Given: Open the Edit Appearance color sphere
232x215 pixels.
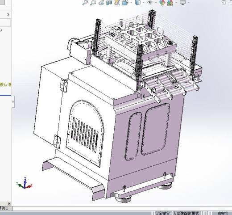Looking at the screenshot, I should pyautogui.click(x=162, y=3).
